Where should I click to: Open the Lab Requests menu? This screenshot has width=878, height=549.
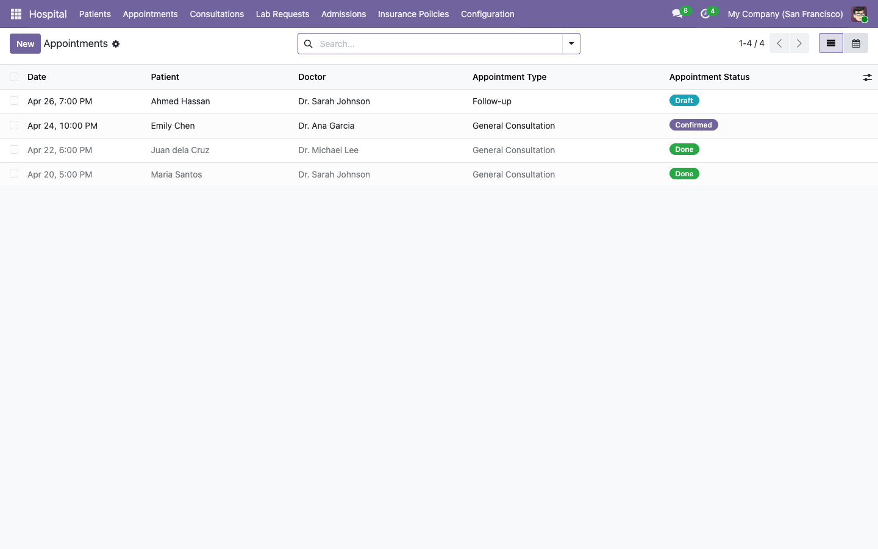point(282,14)
